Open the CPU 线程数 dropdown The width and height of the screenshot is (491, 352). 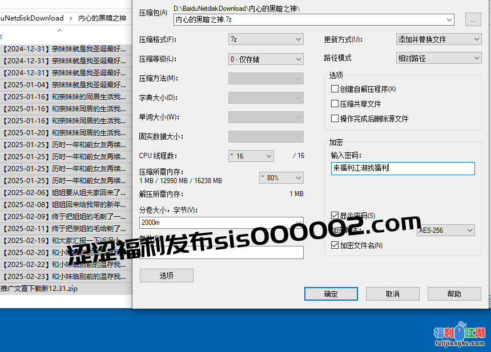(251, 156)
